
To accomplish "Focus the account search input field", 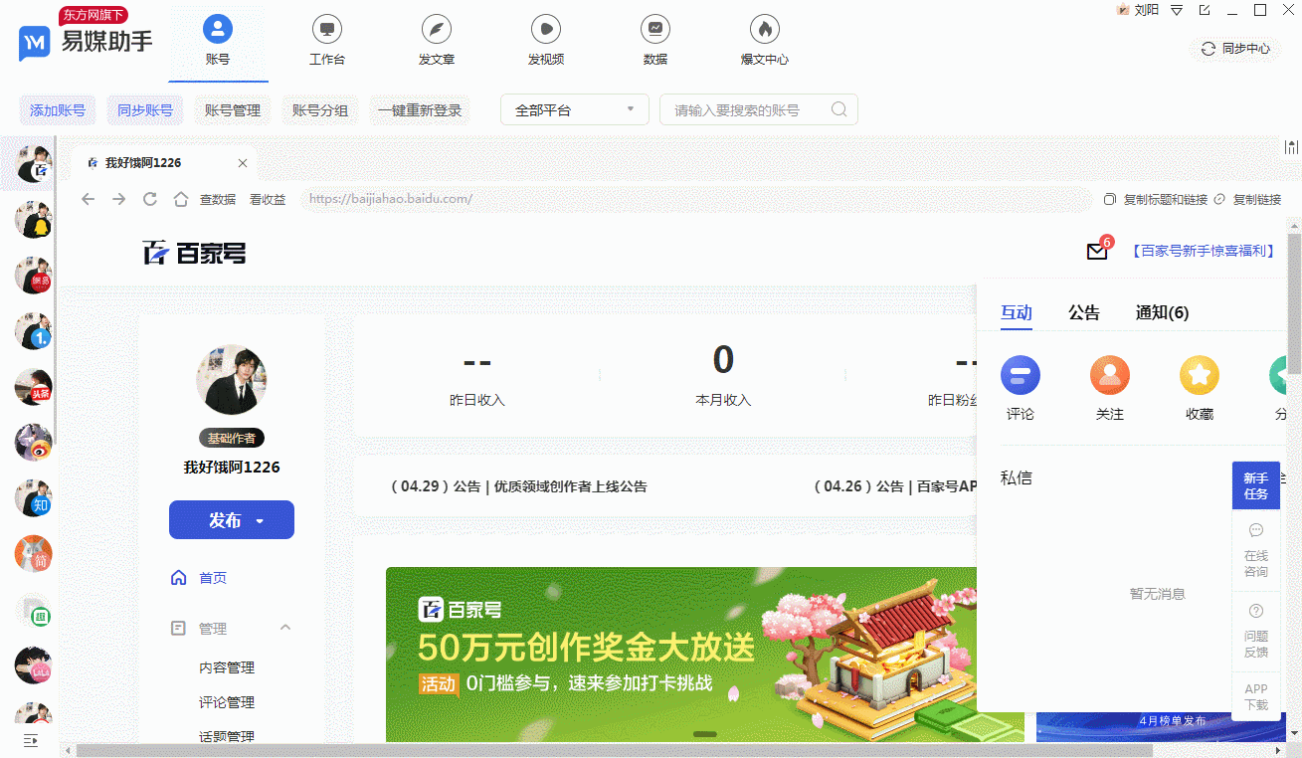I will tap(759, 110).
